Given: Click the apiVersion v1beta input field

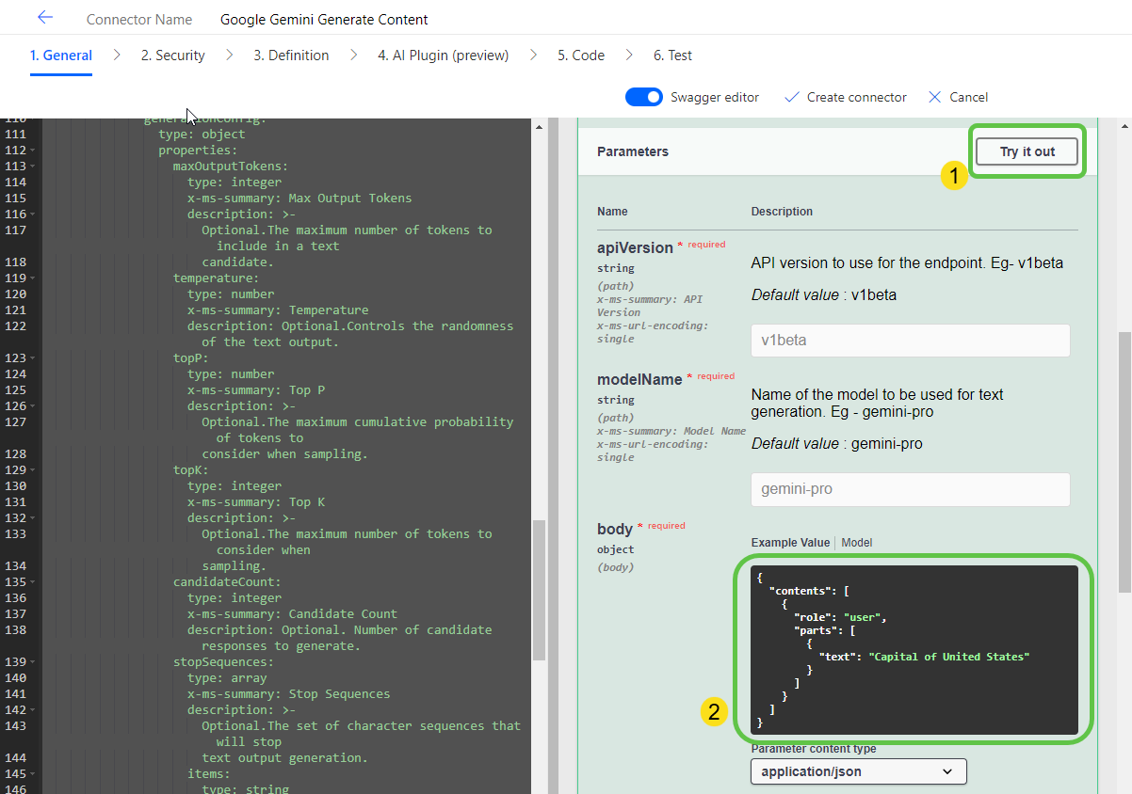Looking at the screenshot, I should click(910, 341).
